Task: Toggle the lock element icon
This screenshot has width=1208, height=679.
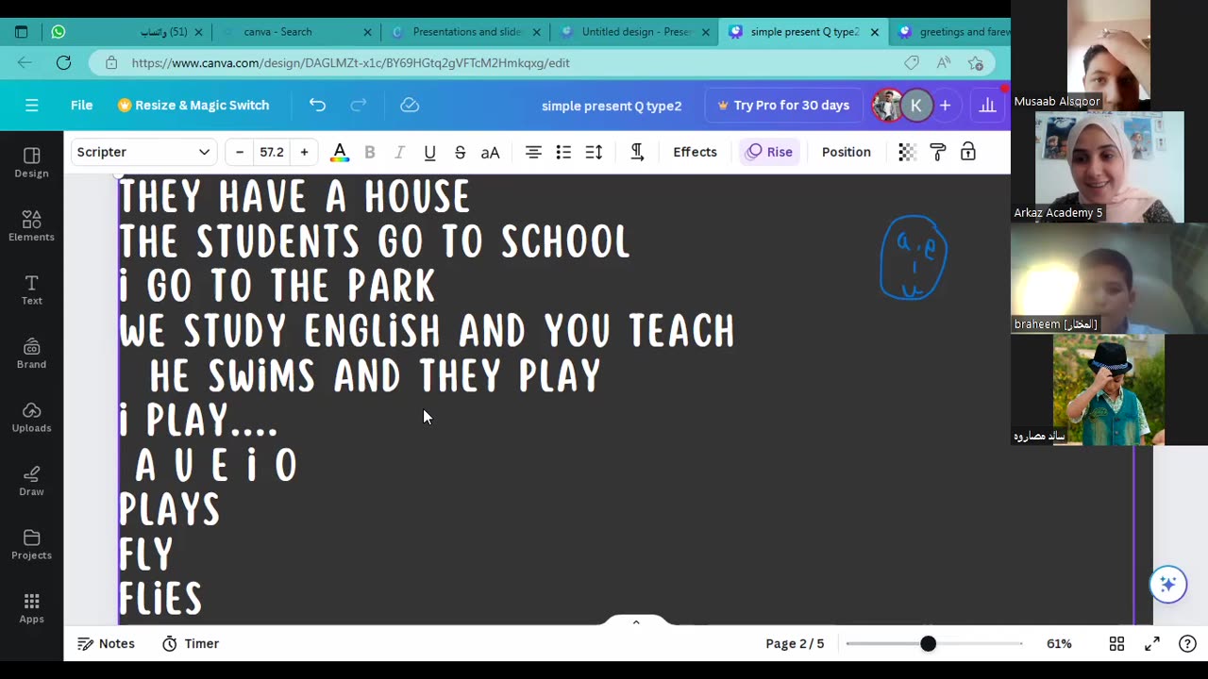Action: click(967, 152)
